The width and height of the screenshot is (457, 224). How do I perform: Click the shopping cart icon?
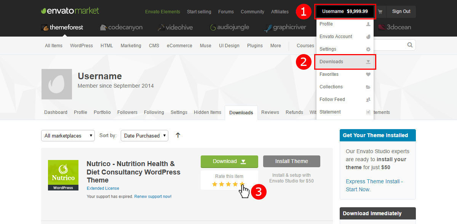click(x=380, y=11)
